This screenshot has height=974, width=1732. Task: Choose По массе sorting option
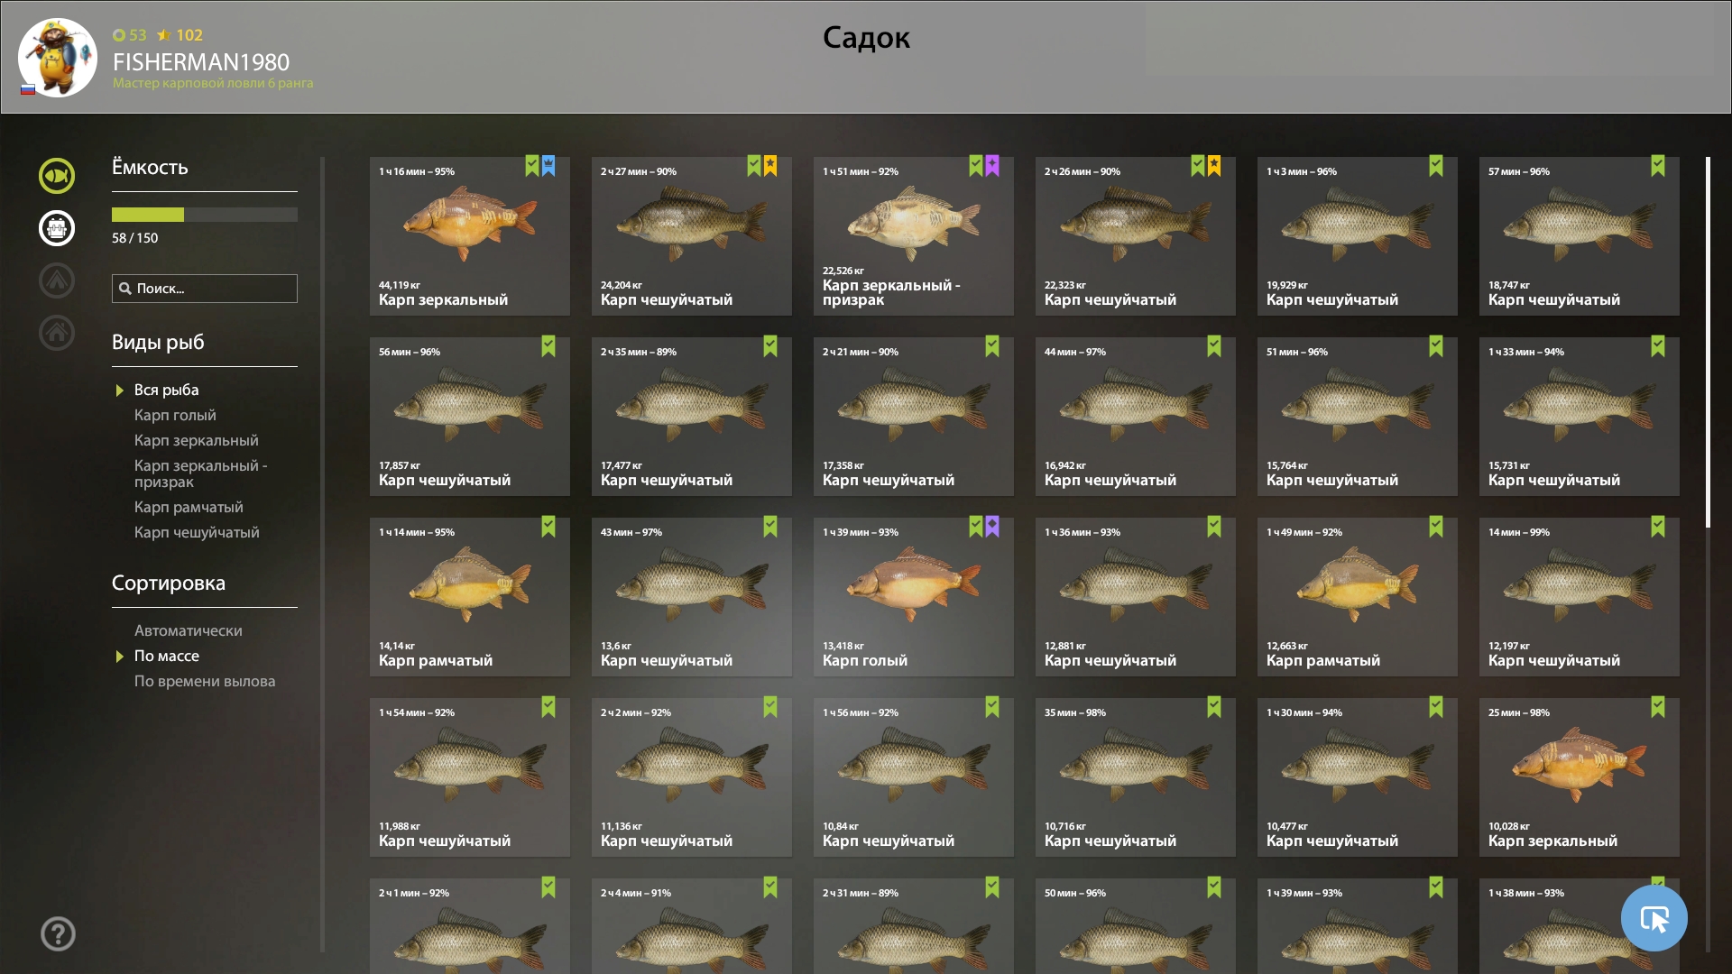pos(166,656)
